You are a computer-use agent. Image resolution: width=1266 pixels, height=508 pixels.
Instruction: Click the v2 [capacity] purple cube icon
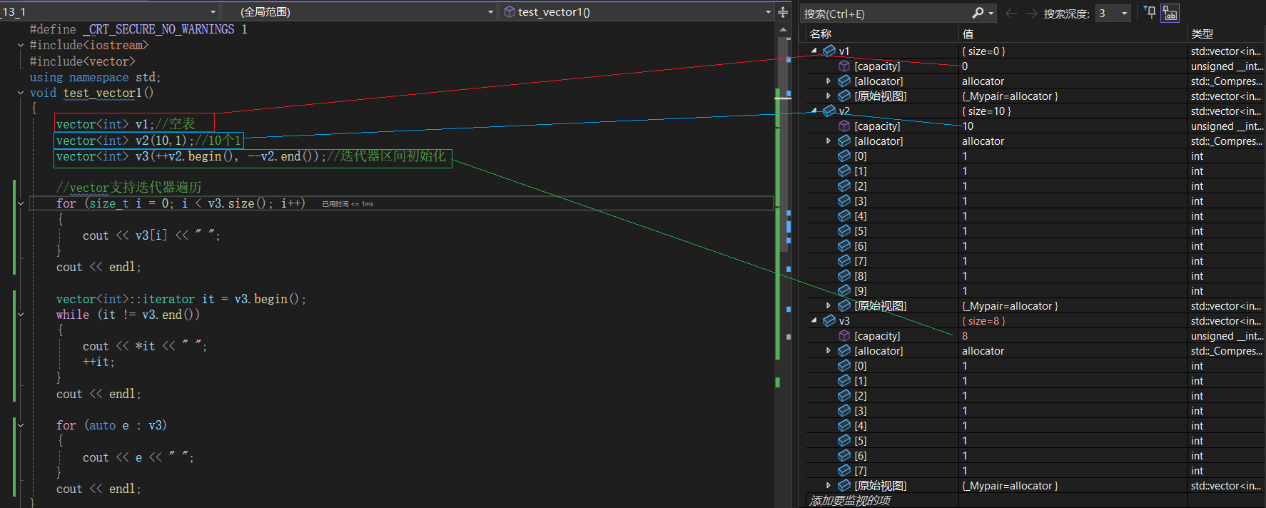[844, 126]
